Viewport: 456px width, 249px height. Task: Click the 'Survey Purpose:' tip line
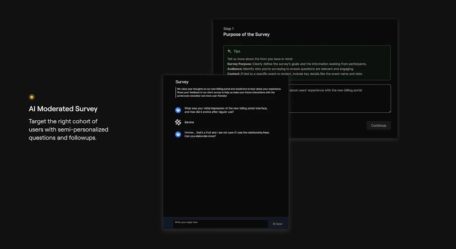(x=297, y=64)
